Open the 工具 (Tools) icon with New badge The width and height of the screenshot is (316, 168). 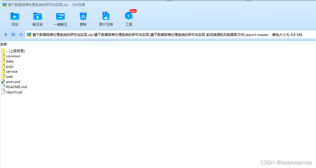pos(129,16)
